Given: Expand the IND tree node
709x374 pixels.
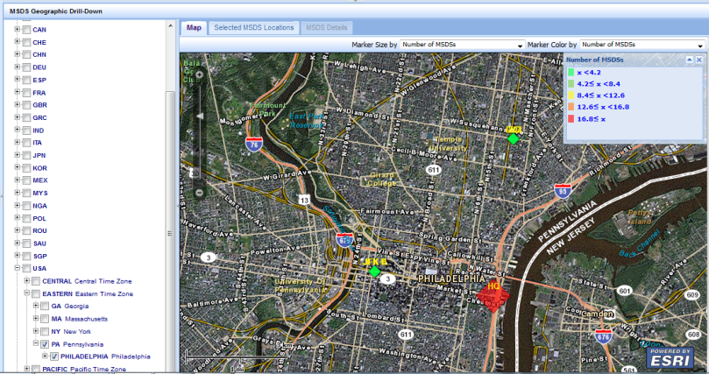Looking at the screenshot, I should (18, 130).
